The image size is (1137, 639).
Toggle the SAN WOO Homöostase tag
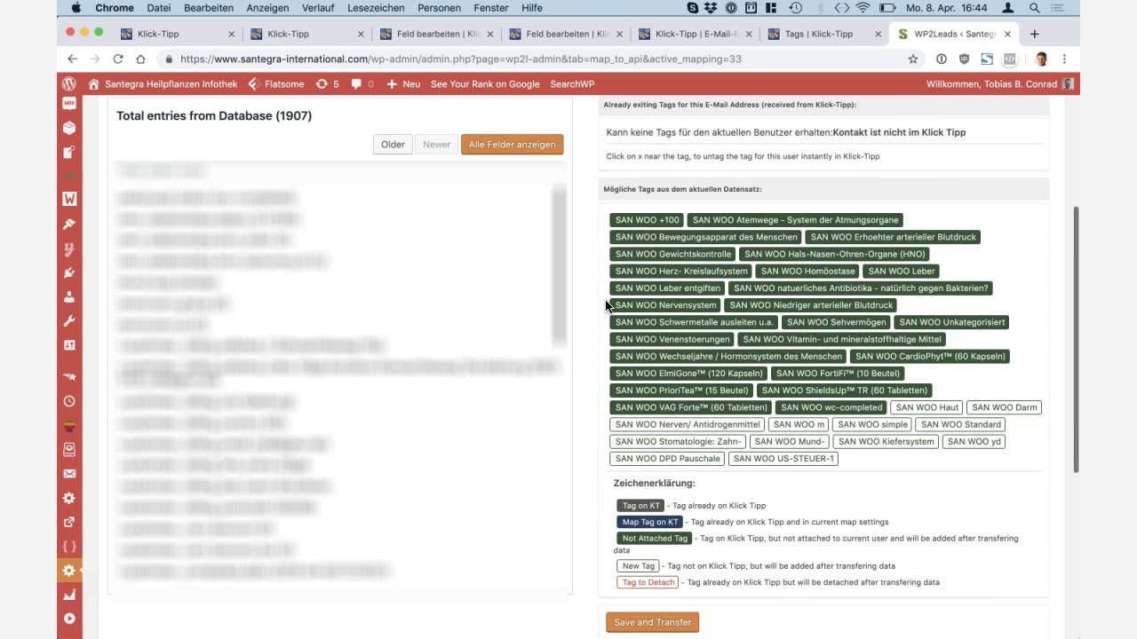(x=807, y=271)
